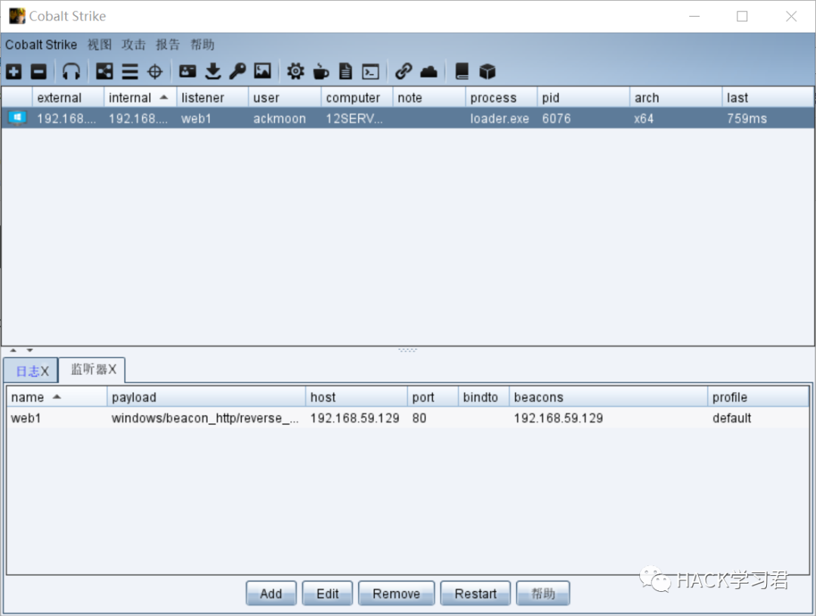
Task: Switch to the 监听器 tab
Action: (92, 370)
